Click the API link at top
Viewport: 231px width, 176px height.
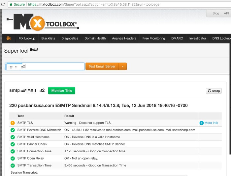coord(226,13)
